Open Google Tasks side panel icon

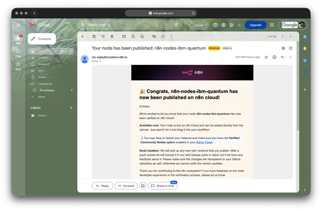click(305, 60)
